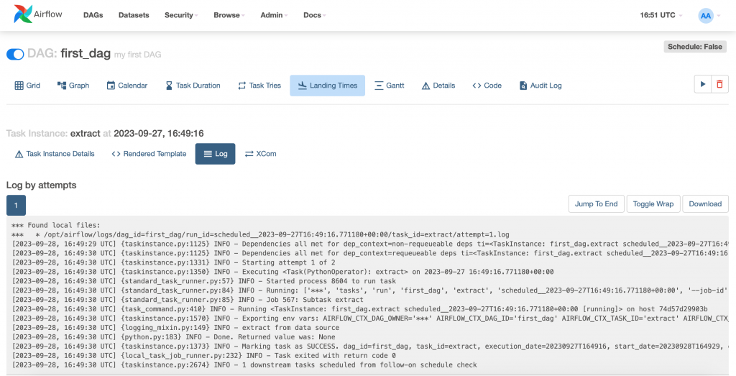Switch to the Graph view tab
The height and width of the screenshot is (376, 736).
click(73, 86)
